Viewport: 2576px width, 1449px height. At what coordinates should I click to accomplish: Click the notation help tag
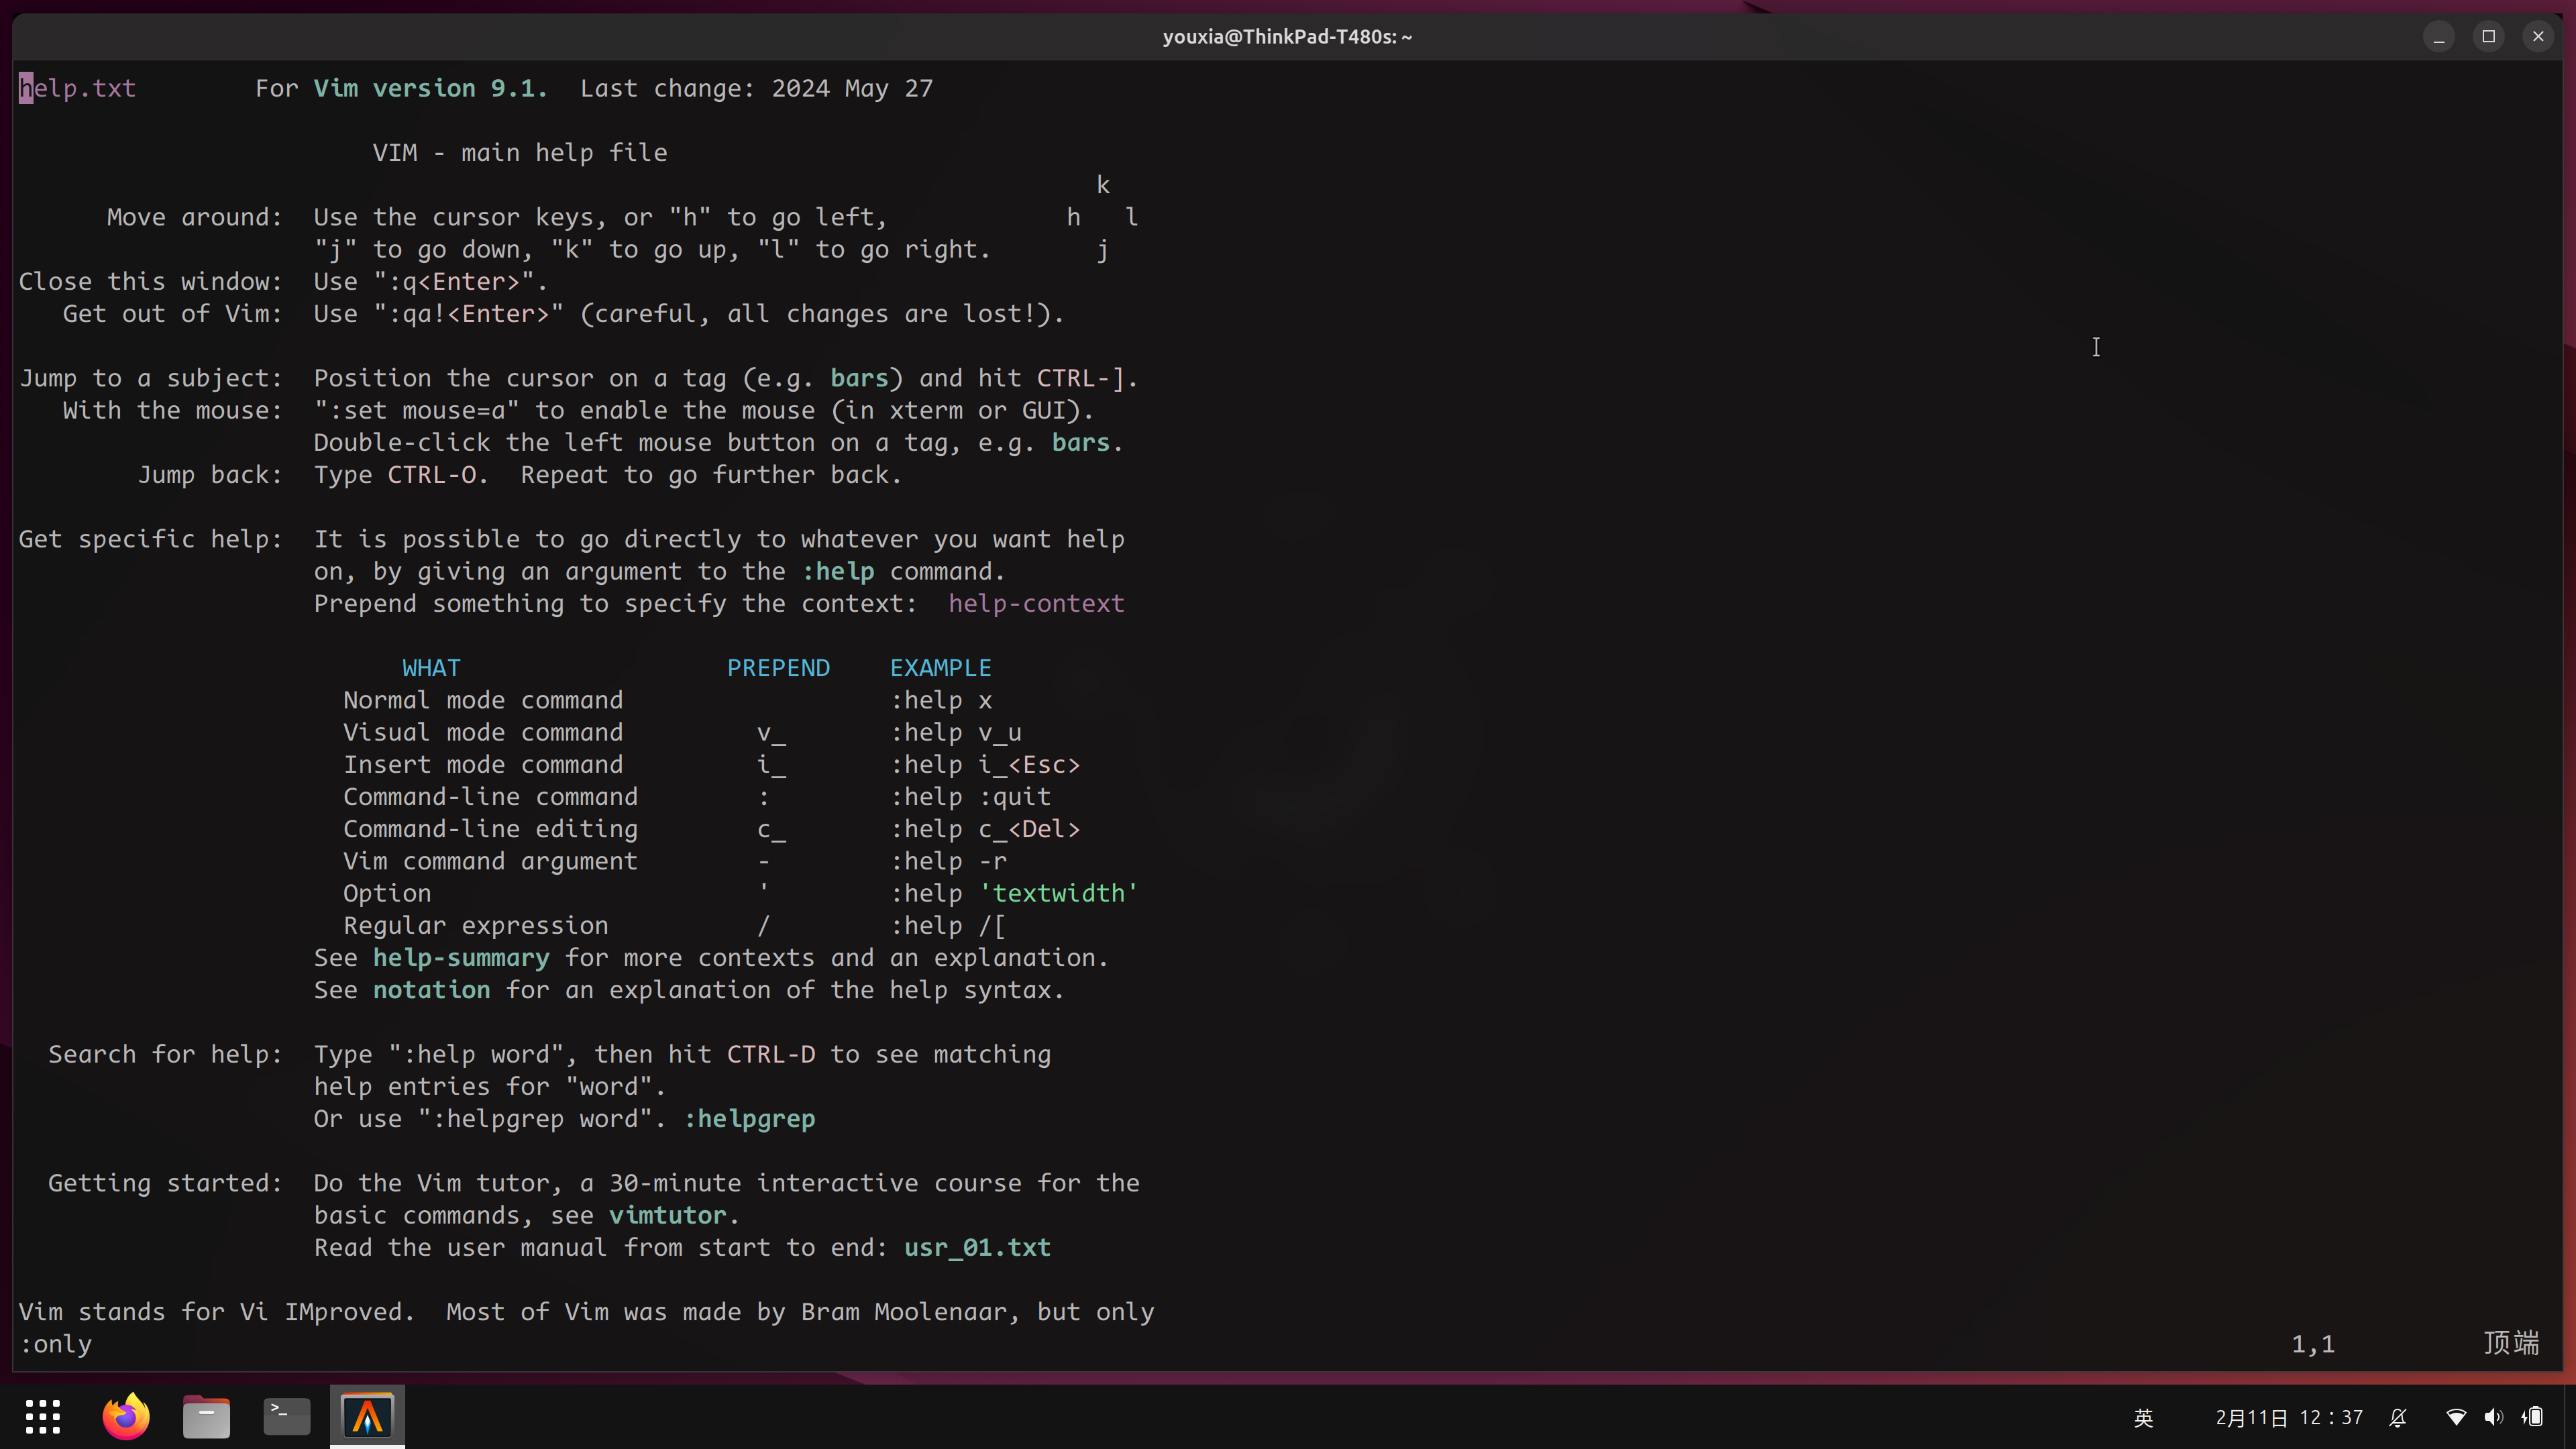tap(431, 990)
